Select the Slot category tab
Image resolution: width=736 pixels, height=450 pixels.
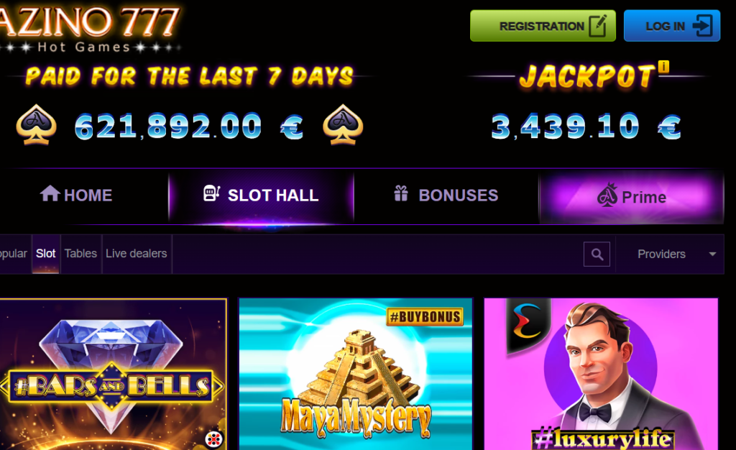click(45, 253)
